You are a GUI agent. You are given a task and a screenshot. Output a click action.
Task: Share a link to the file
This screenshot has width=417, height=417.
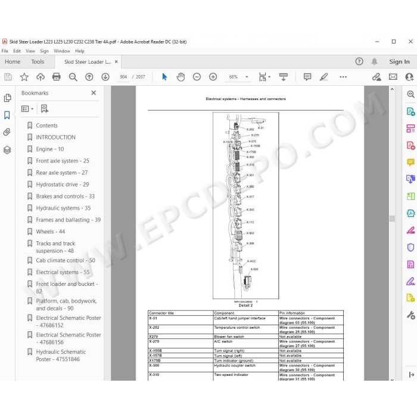coord(376,77)
